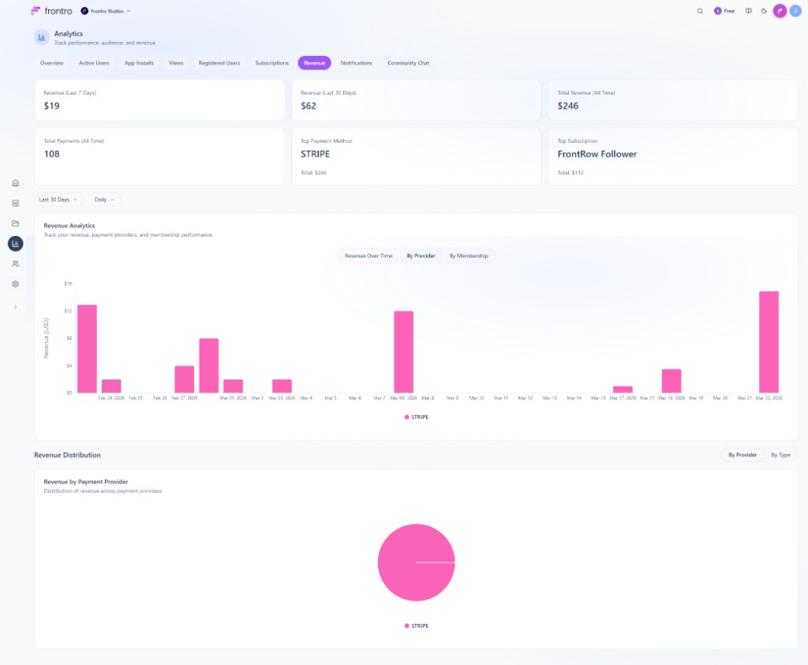Open the Active Users tab
Image resolution: width=808 pixels, height=665 pixels.
94,63
